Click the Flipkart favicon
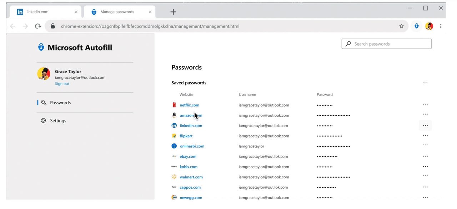This screenshot has height=209, width=457. tap(174, 136)
